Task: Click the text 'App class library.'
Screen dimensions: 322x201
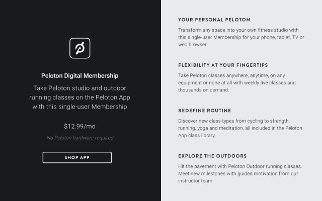Action: [197, 135]
